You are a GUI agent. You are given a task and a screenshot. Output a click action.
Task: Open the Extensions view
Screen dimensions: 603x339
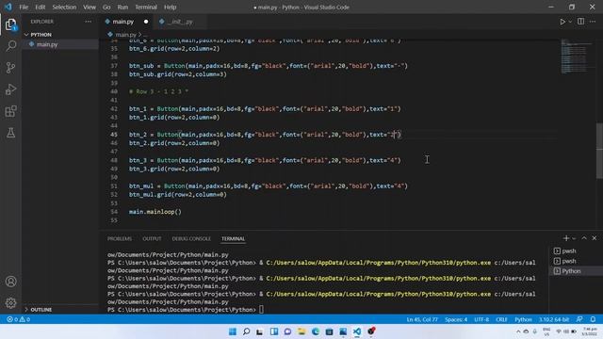[x=10, y=111]
